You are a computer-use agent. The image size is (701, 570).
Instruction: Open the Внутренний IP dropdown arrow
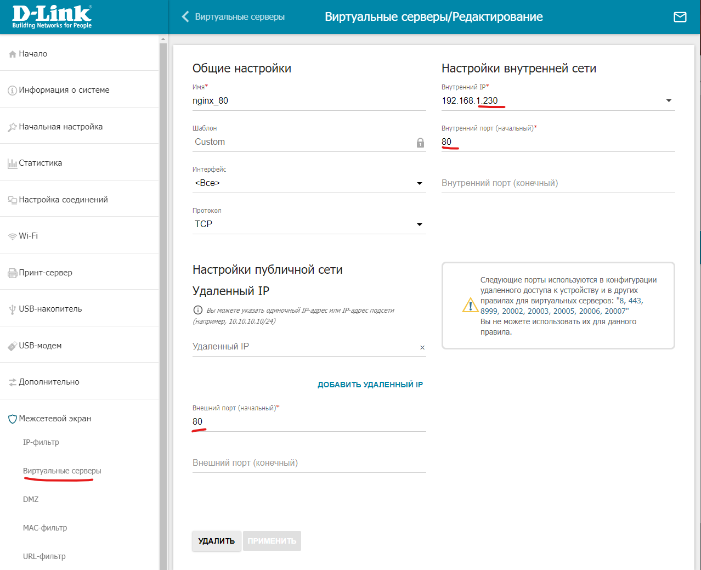point(669,101)
